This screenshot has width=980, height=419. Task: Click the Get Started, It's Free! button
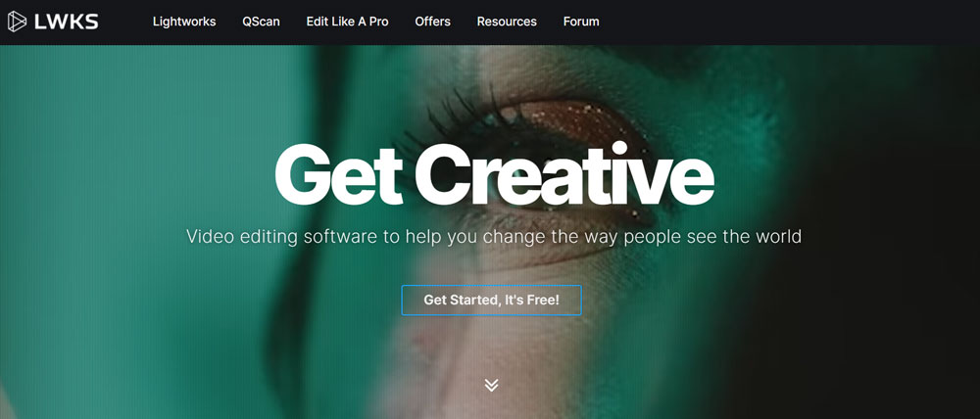(x=491, y=301)
